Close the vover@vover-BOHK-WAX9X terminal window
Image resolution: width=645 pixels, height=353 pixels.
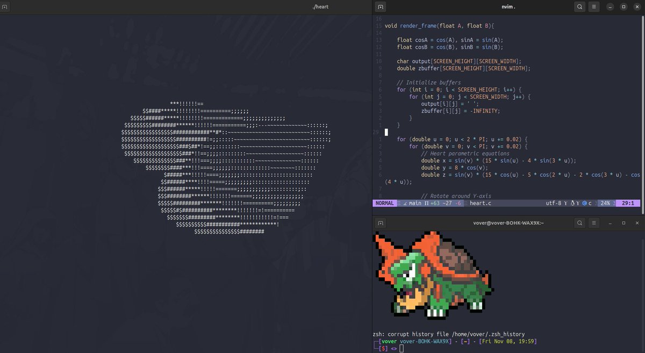[637, 222]
